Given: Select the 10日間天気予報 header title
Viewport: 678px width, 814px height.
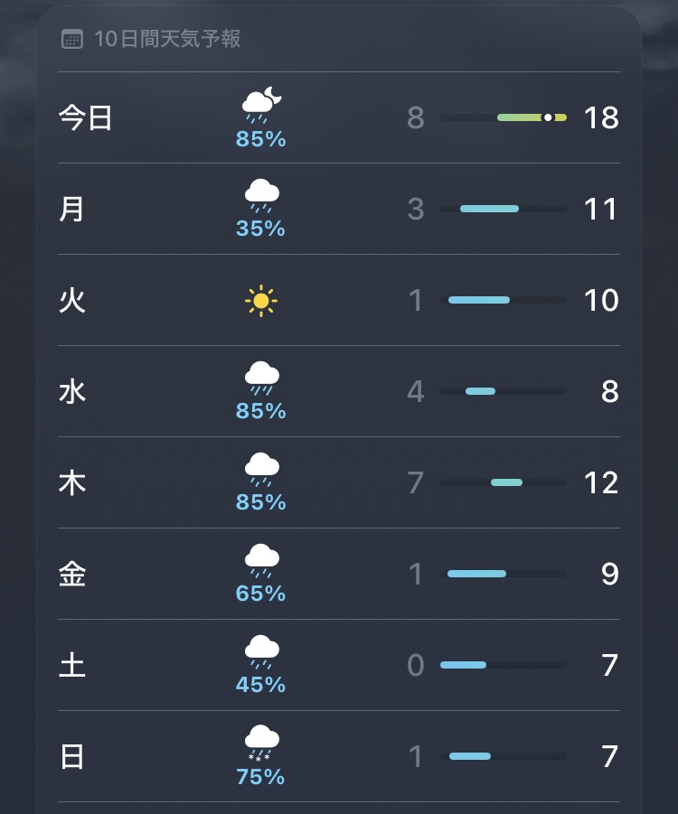Looking at the screenshot, I should pyautogui.click(x=167, y=39).
